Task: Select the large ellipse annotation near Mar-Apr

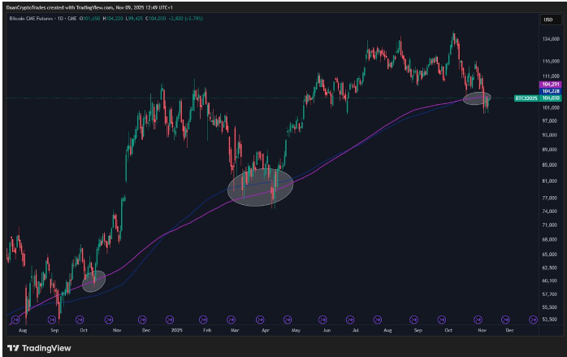Action: 260,187
